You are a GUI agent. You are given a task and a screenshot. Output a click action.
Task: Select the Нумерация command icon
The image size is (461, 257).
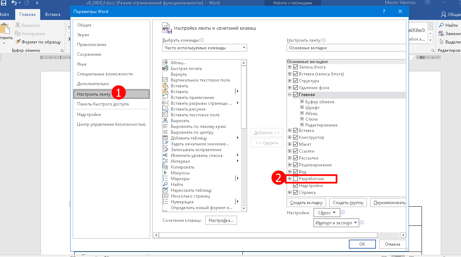coord(165,202)
